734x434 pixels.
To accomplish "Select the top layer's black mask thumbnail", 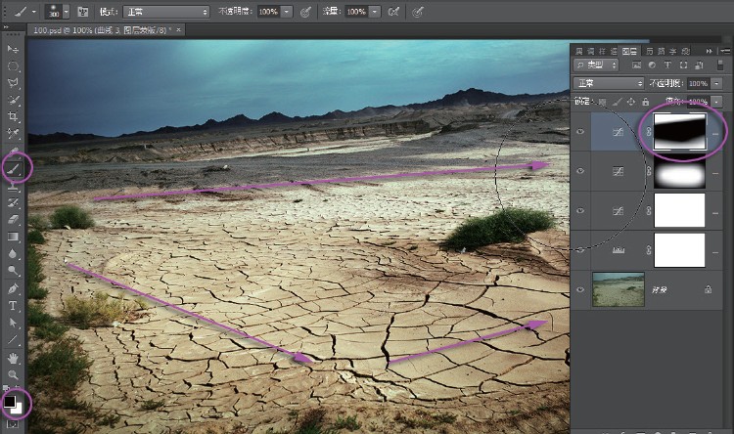I will [679, 131].
